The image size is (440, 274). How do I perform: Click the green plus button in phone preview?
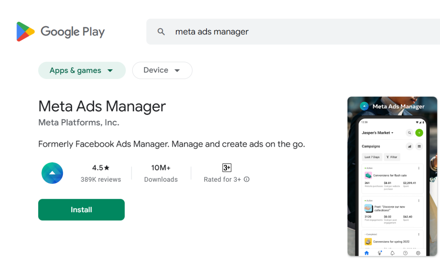pos(419,133)
